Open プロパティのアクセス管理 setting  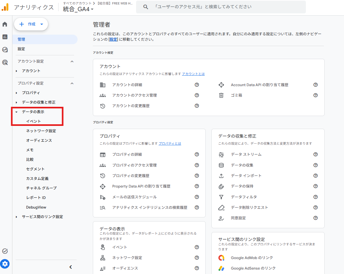(x=134, y=165)
